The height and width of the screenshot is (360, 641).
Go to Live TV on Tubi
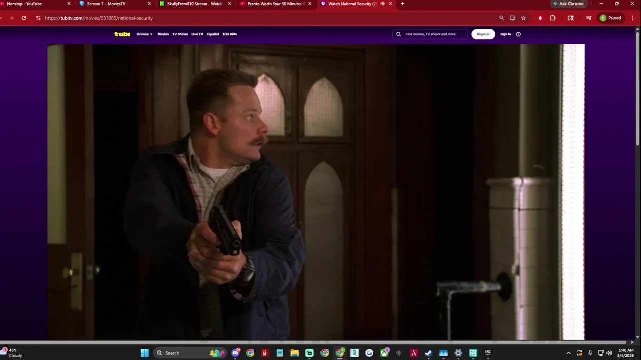coord(197,34)
